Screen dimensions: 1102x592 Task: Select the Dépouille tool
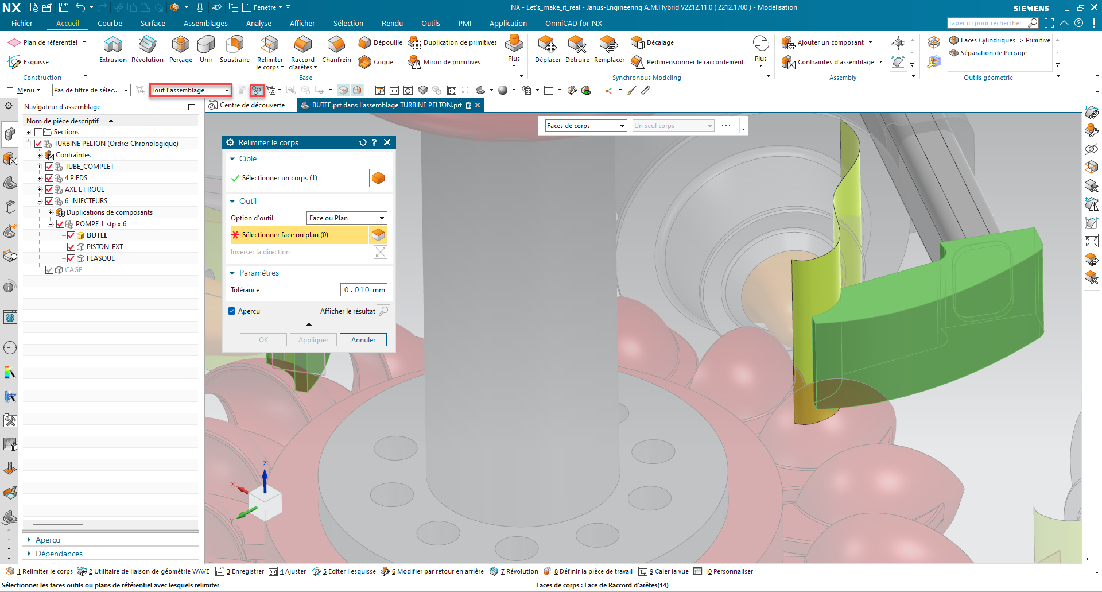(380, 42)
